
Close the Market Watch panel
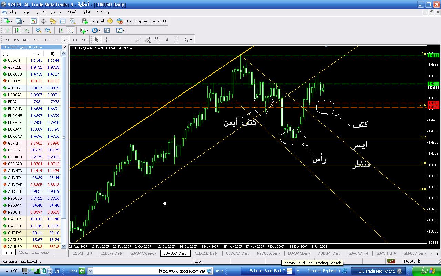[x=64, y=47]
